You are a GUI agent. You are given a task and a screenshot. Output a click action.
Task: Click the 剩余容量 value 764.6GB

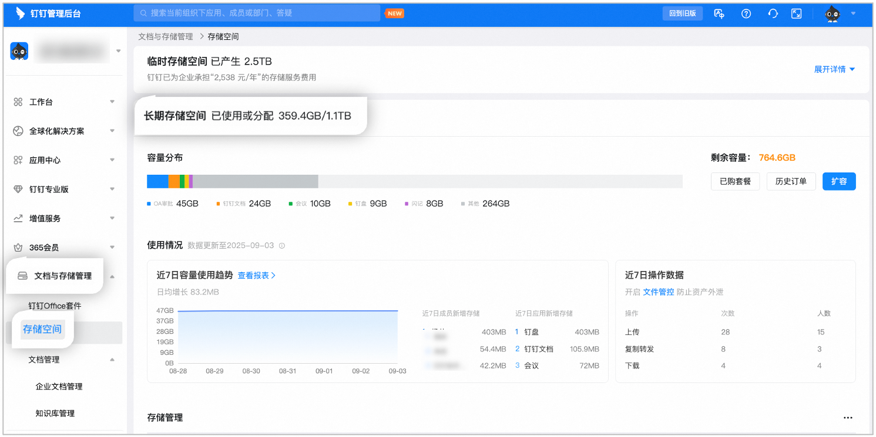(777, 157)
